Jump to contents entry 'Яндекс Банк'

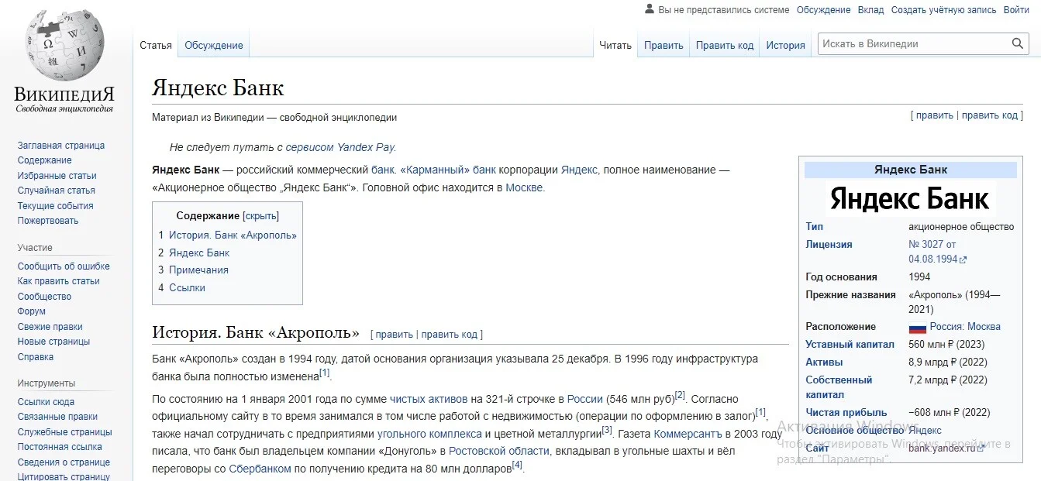tap(199, 253)
